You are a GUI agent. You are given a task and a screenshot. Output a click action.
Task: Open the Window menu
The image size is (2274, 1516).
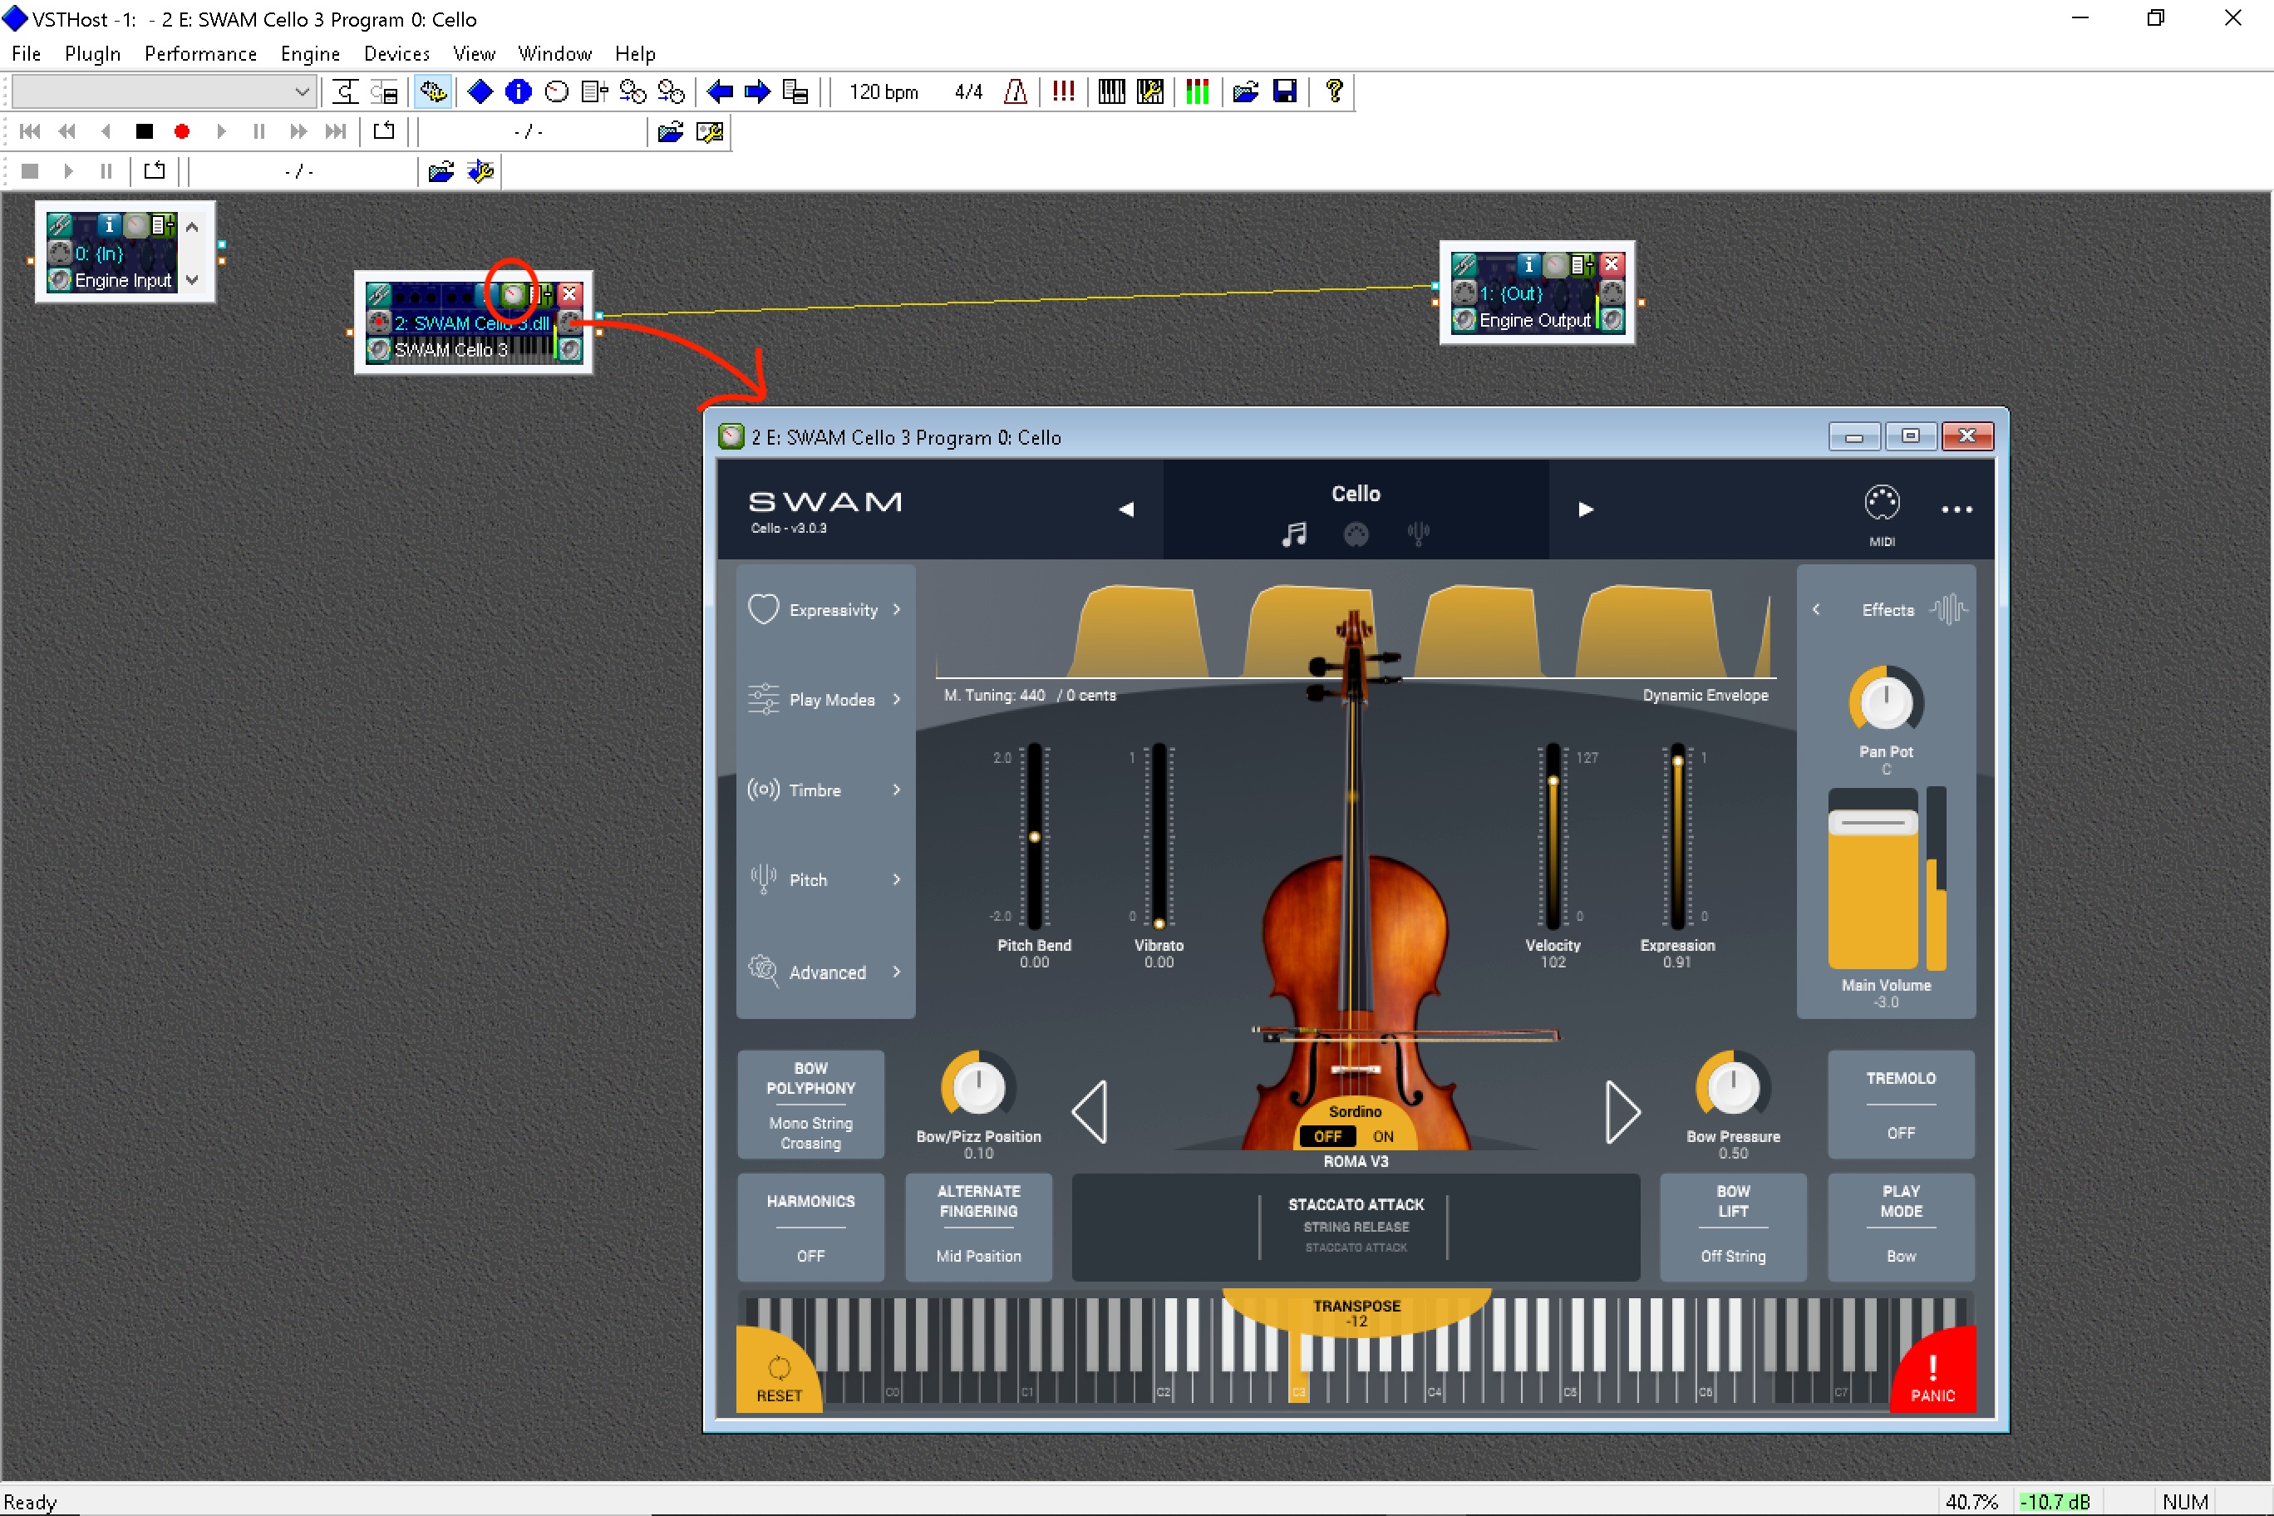554,54
